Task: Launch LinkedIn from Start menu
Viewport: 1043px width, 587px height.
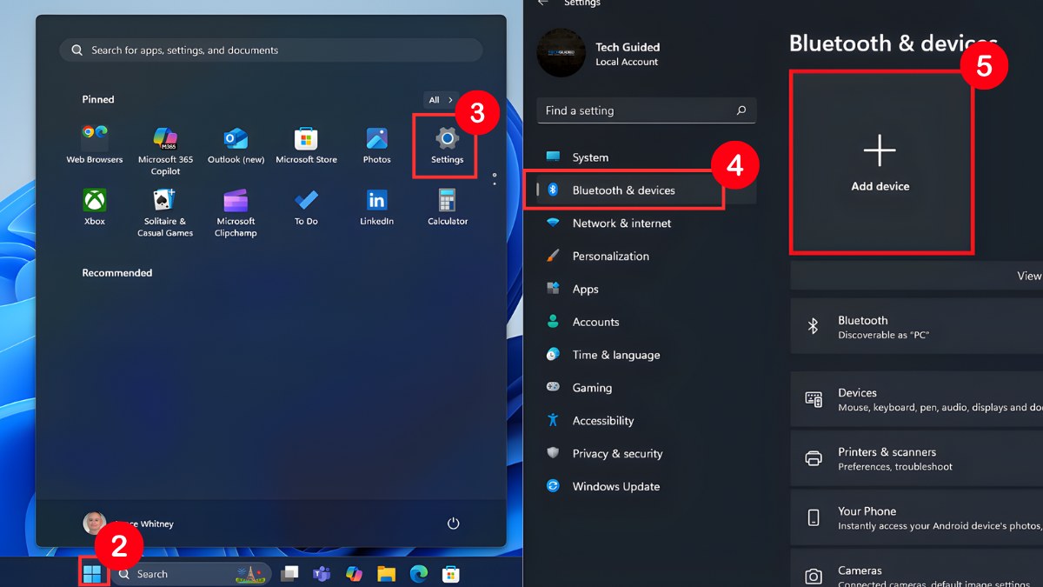Action: click(376, 207)
